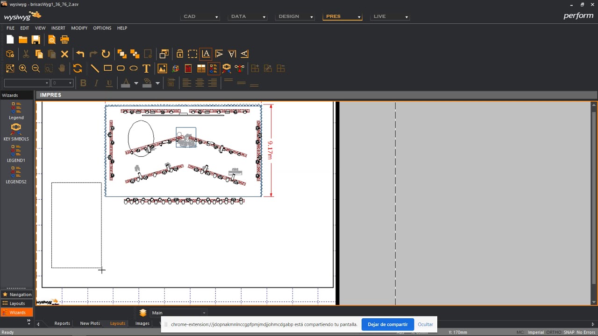The height and width of the screenshot is (336, 598).
Task: Select the Text tool
Action: click(146, 69)
